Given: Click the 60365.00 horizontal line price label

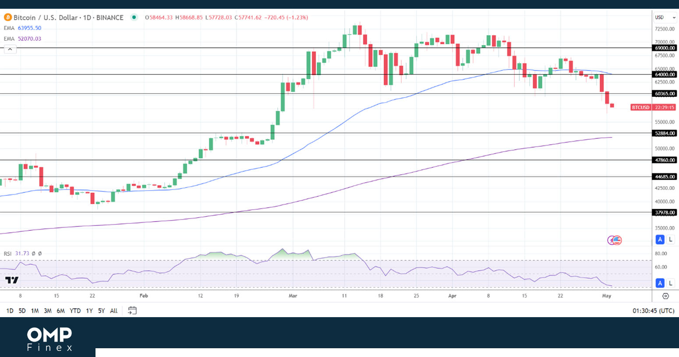Looking at the screenshot, I should (x=665, y=94).
